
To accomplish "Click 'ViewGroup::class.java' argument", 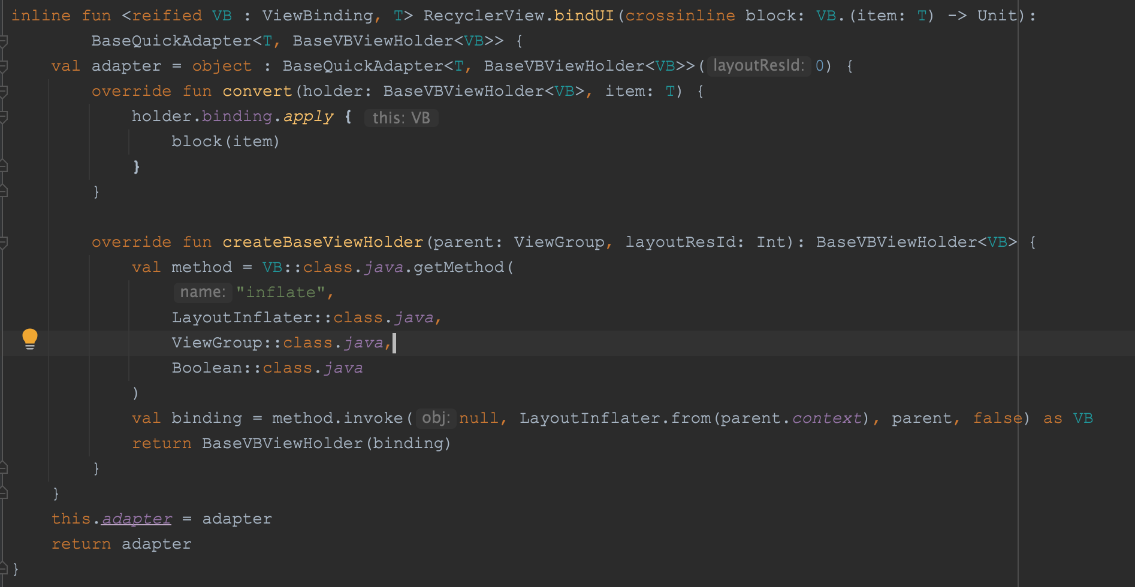I will pos(277,343).
